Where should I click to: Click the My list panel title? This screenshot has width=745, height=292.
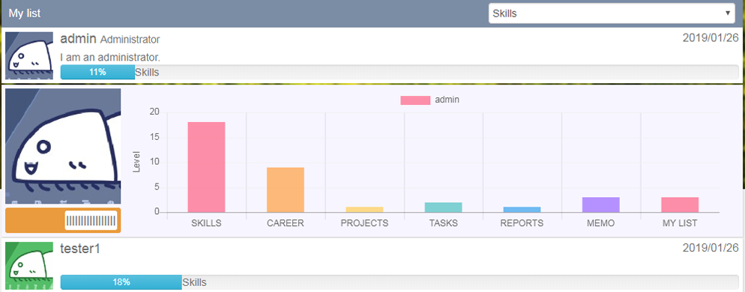click(x=25, y=13)
